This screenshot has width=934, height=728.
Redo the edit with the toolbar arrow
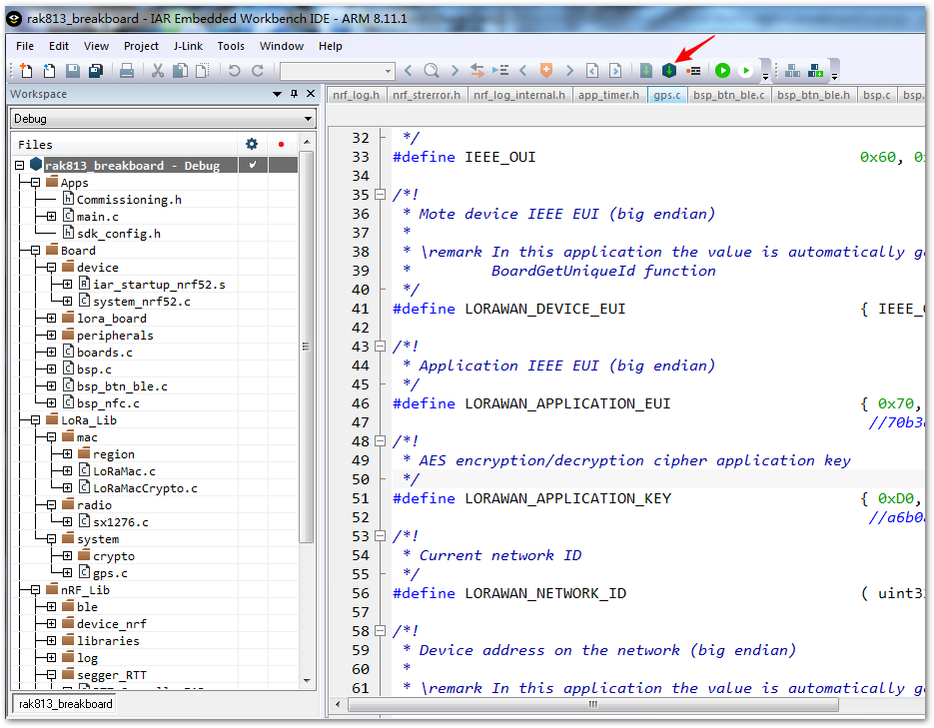tap(258, 71)
